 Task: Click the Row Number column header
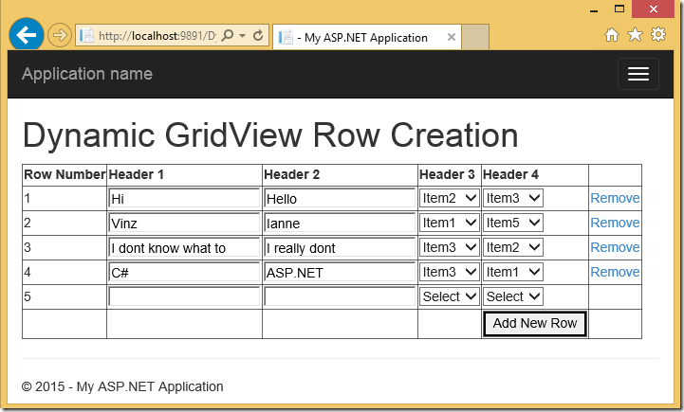click(65, 174)
